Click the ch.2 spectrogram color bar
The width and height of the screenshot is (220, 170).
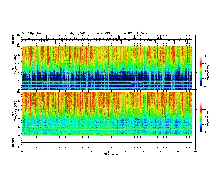[x=201, y=117]
